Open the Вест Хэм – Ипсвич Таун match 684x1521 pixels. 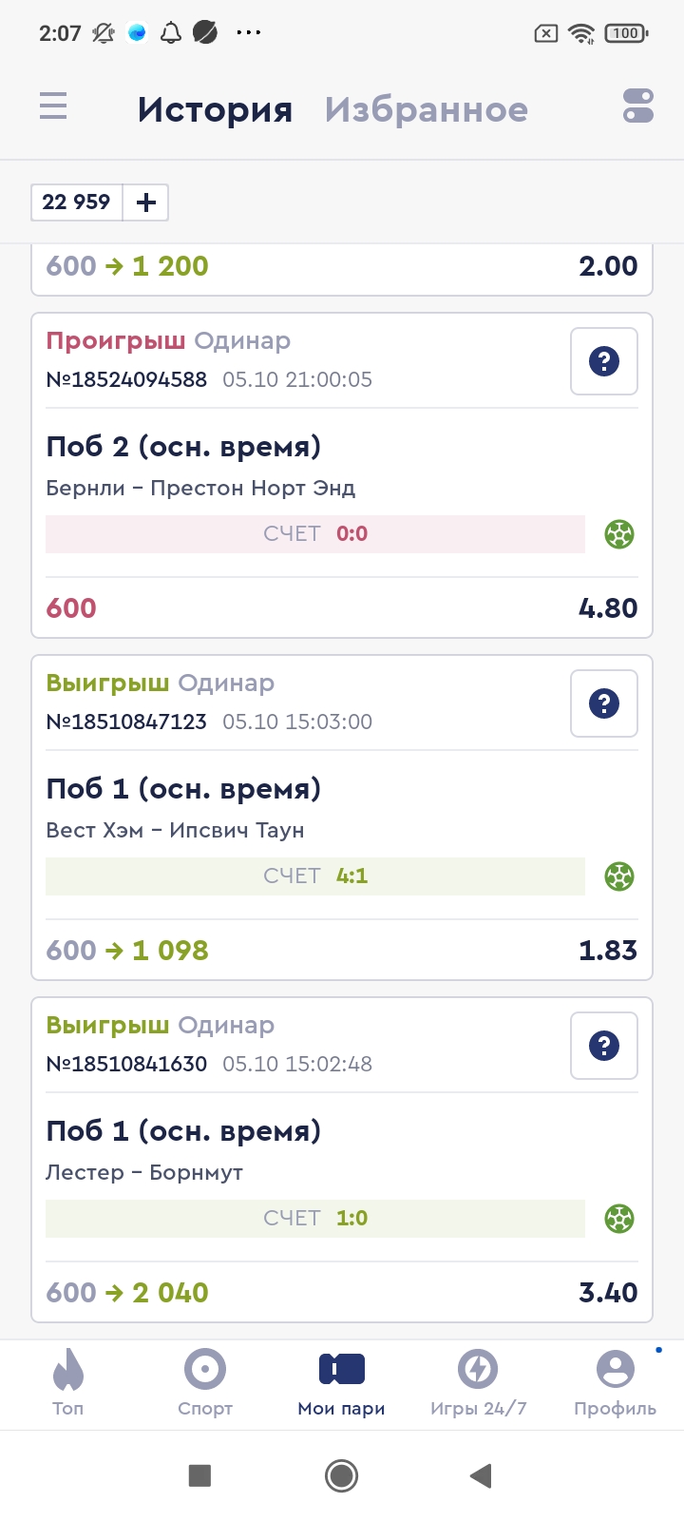click(x=176, y=830)
